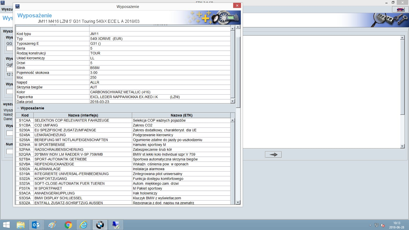The height and width of the screenshot is (230, 409).
Task: Select equipment code S1CAA
Action: [x=25, y=120]
